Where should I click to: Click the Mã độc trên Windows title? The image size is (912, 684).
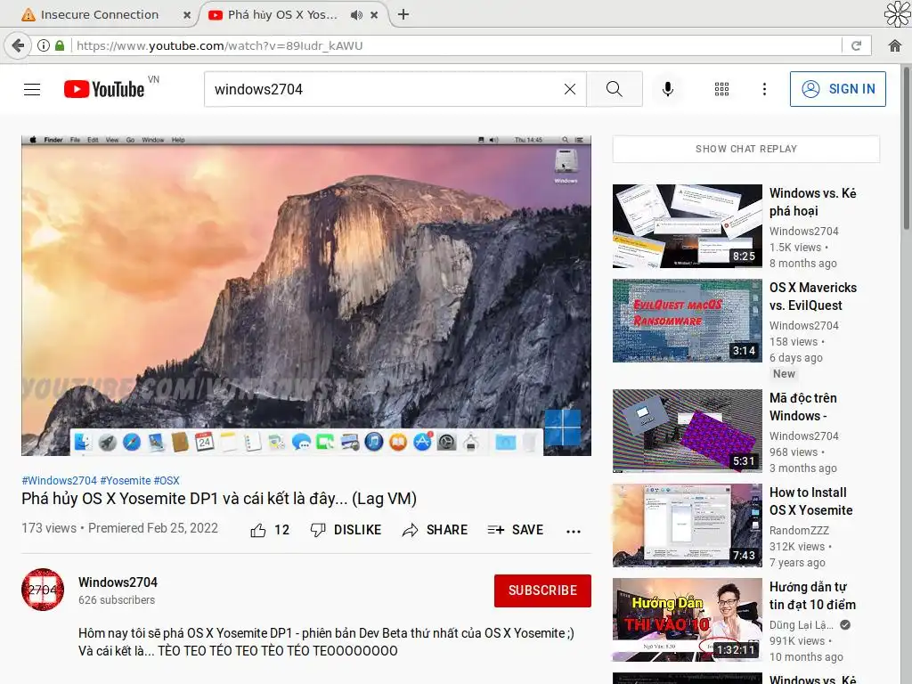[803, 406]
